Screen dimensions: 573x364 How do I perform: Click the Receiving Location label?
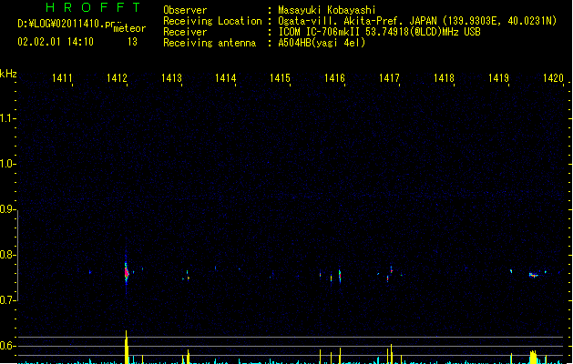[x=212, y=21]
